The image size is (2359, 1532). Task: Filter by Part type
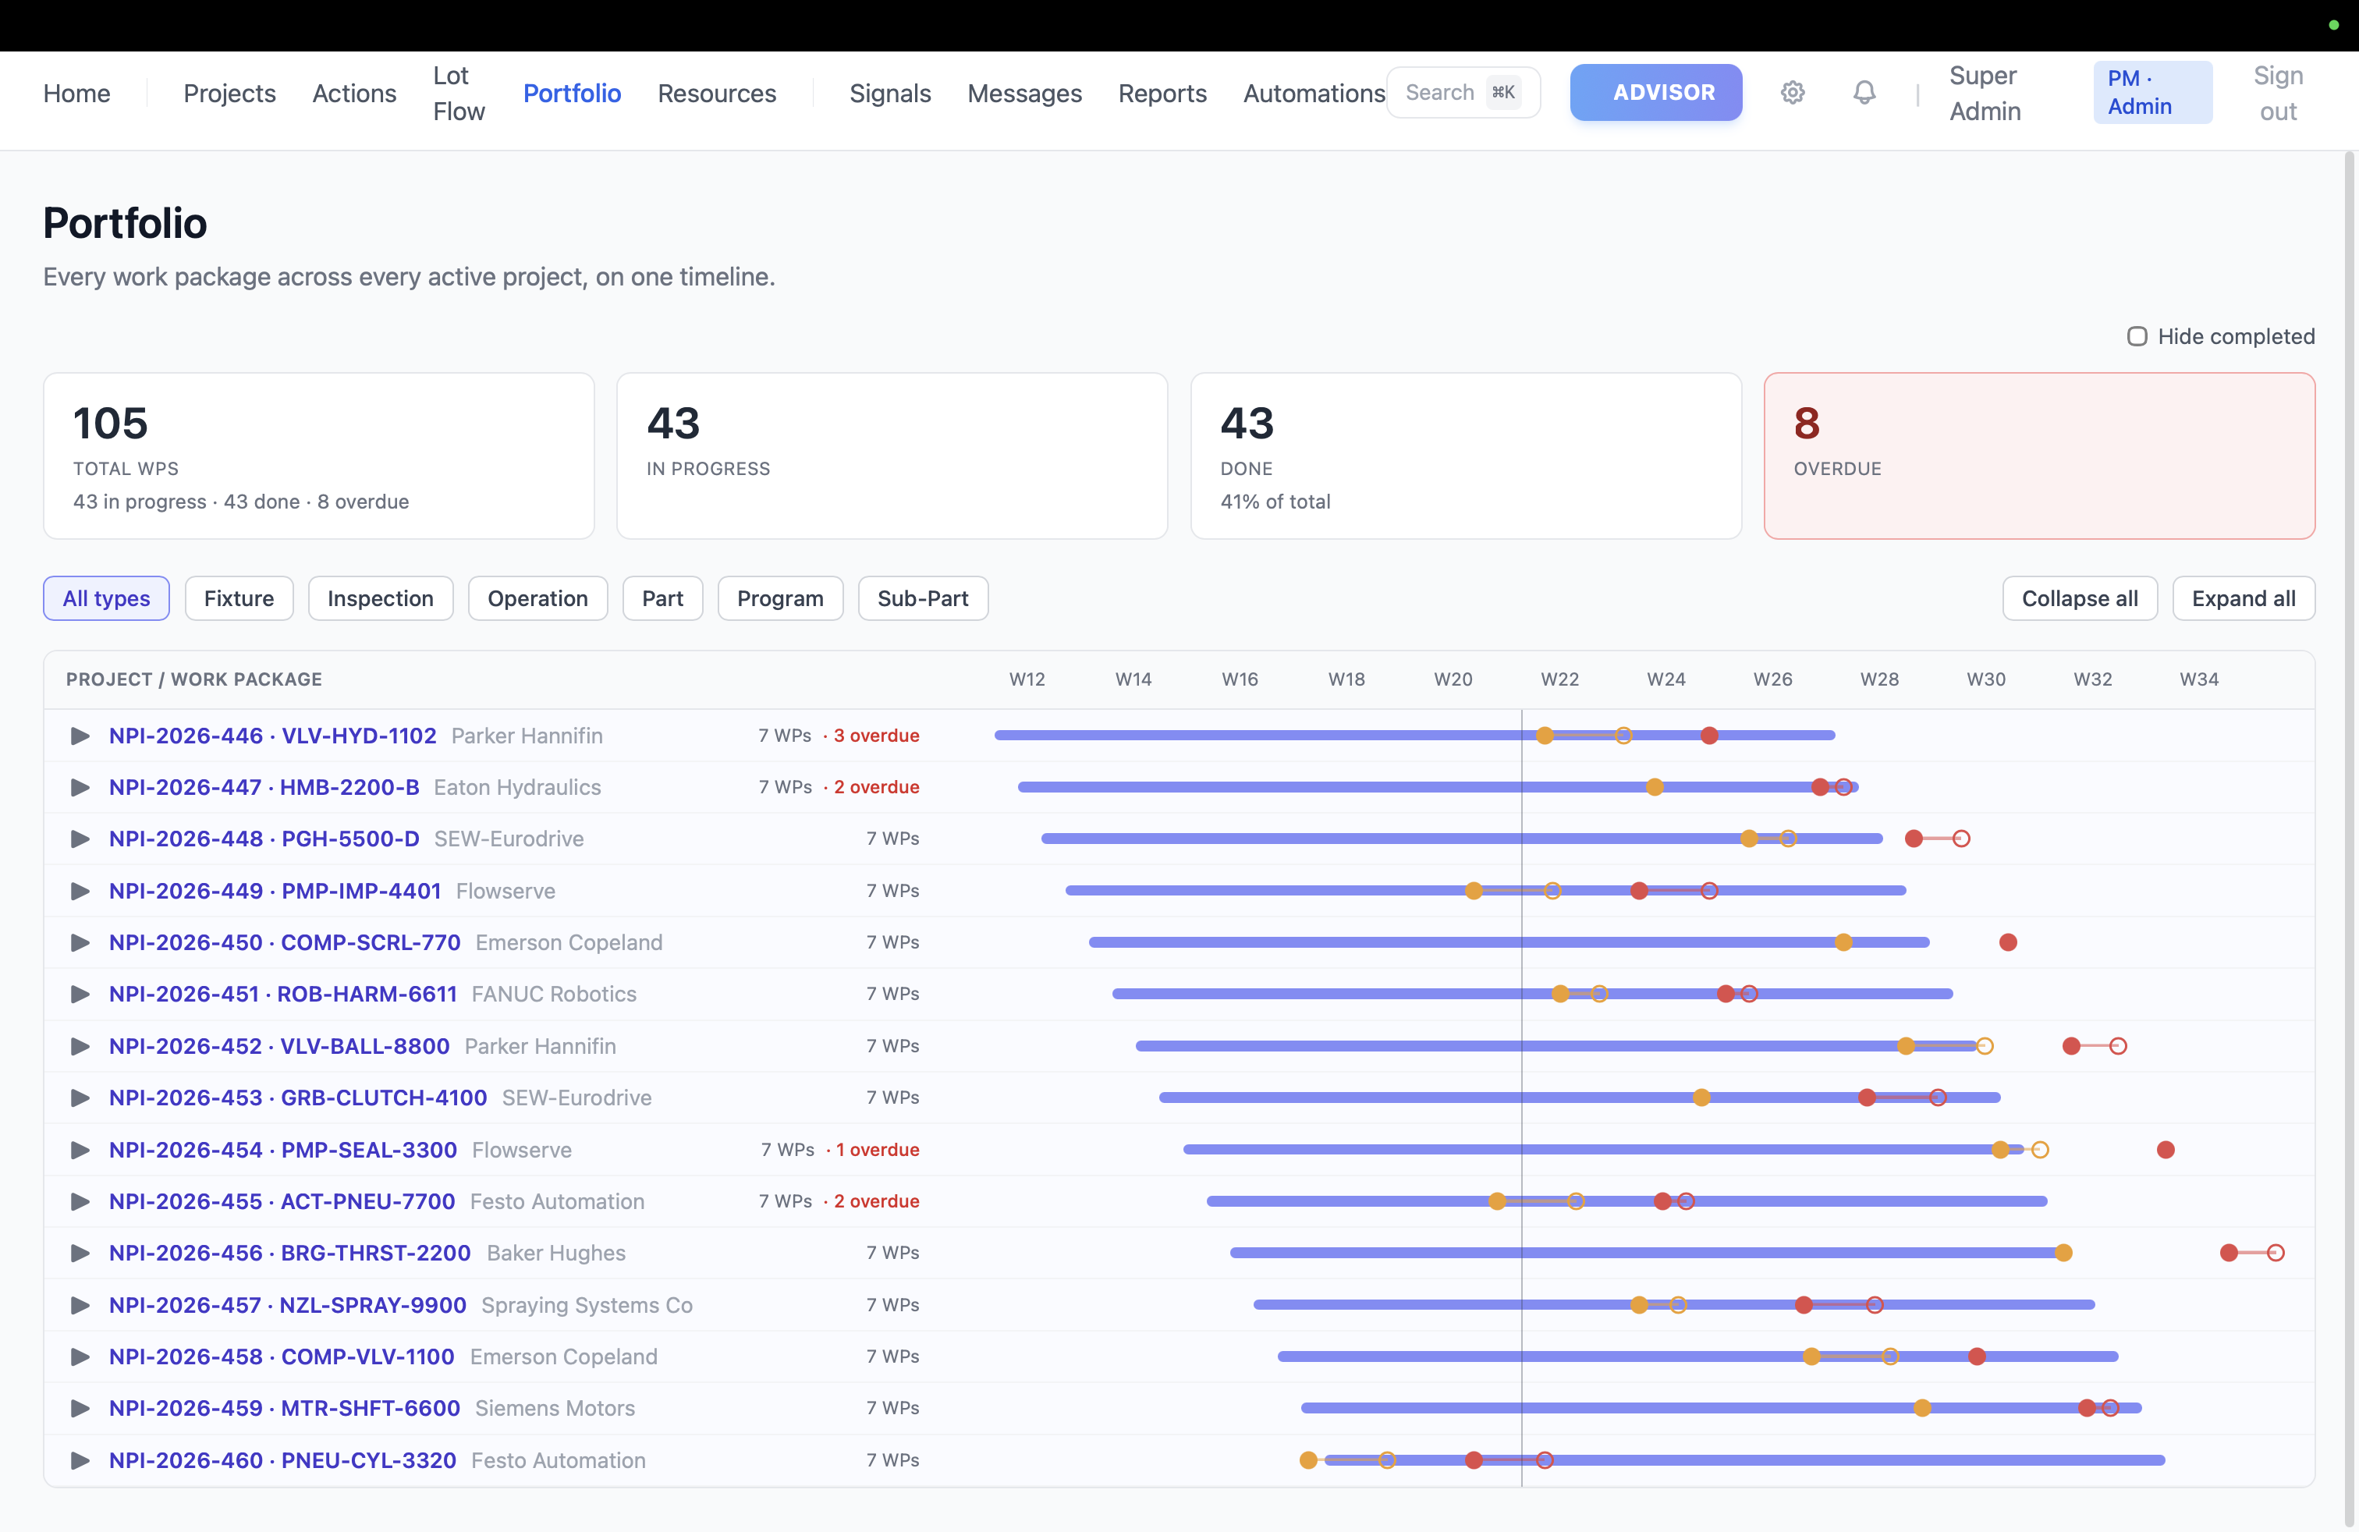(662, 598)
